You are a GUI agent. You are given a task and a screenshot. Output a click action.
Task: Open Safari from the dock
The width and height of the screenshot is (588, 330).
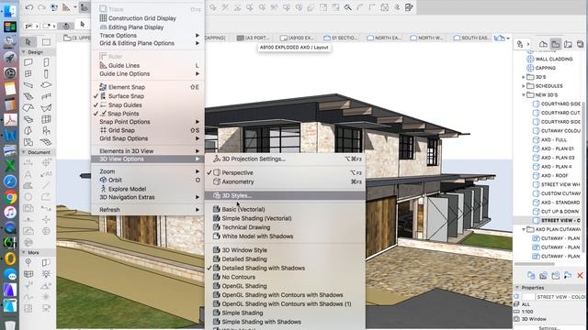(10, 181)
